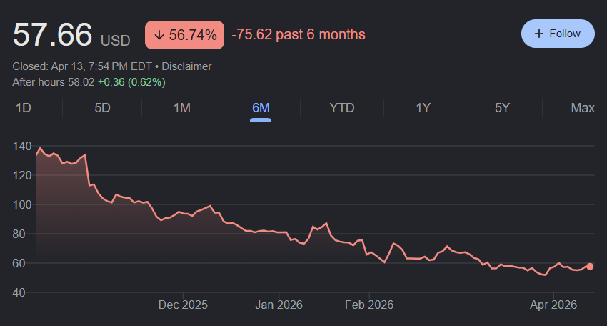Click the 120 y-axis label
Image resolution: width=607 pixels, height=326 pixels.
pos(22,176)
